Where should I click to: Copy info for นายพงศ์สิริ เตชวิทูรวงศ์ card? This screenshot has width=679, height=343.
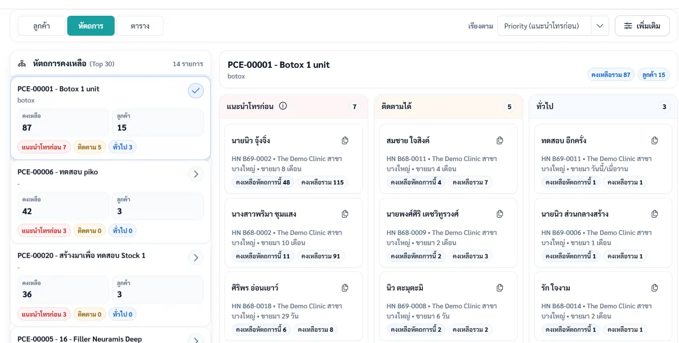[500, 214]
